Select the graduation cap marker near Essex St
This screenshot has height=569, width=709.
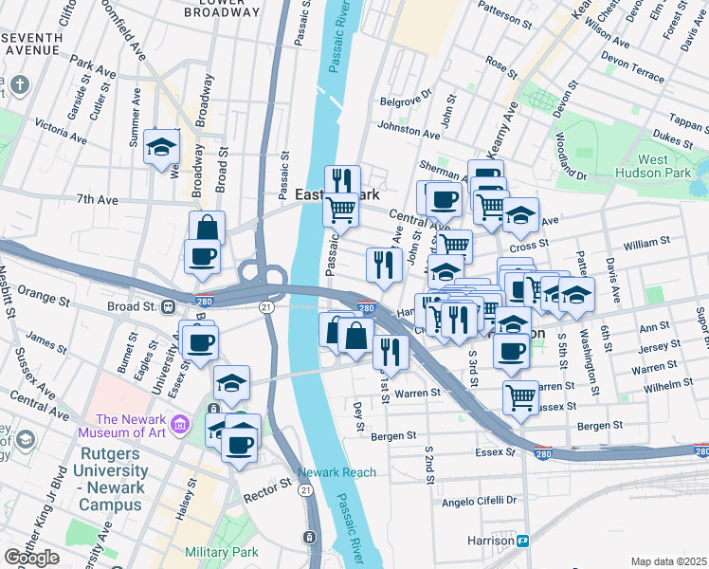coord(231,384)
